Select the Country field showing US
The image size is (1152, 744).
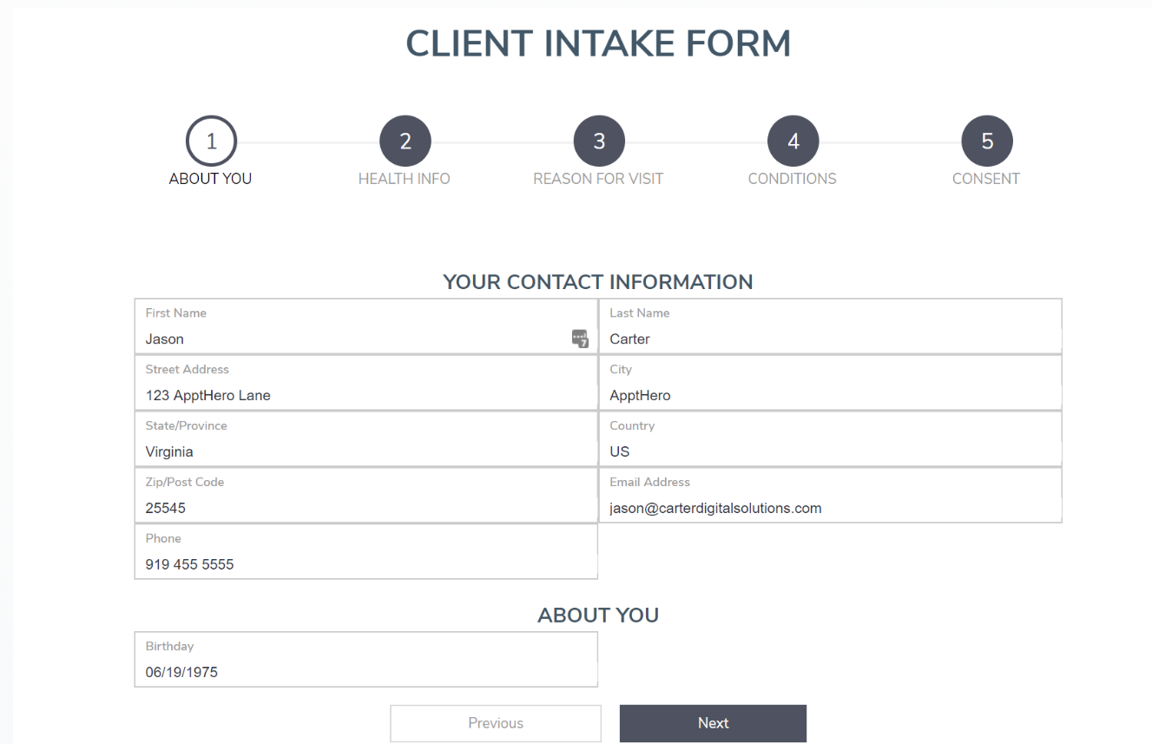[830, 439]
